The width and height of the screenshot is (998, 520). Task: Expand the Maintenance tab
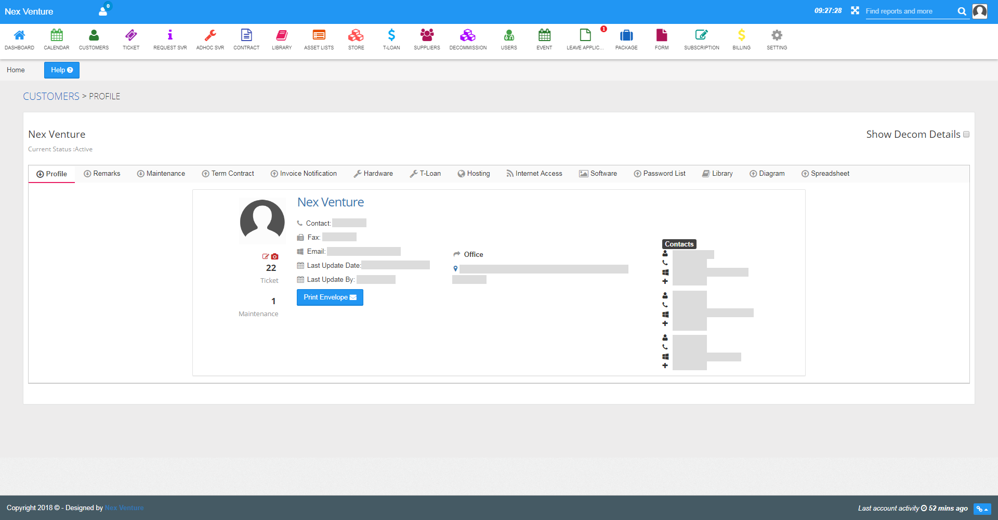click(161, 174)
